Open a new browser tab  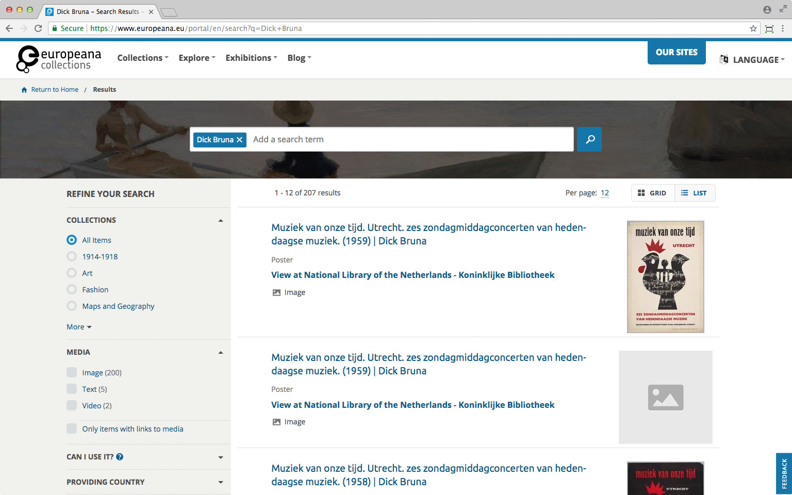169,12
